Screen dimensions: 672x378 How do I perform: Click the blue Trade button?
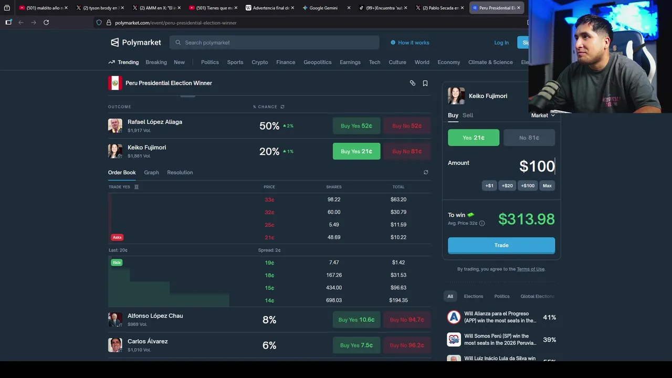501,245
